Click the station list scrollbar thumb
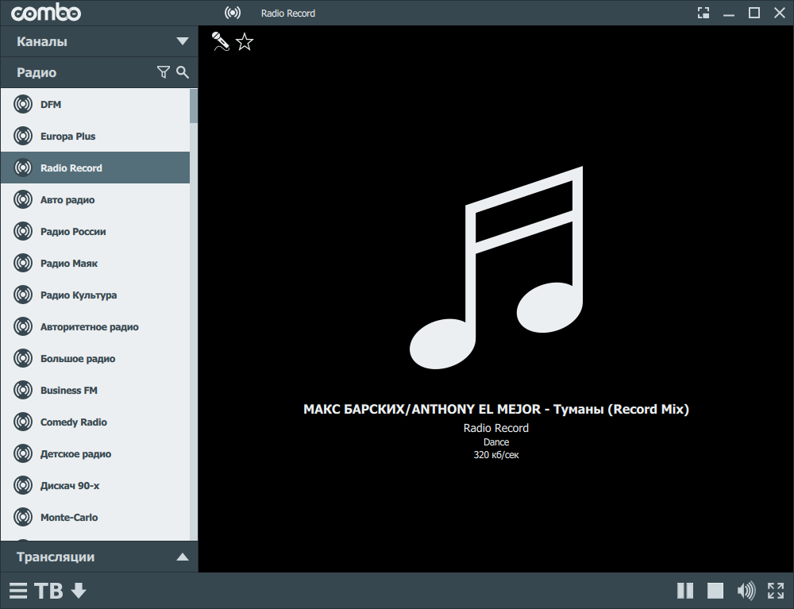Viewport: 794px width, 609px height. coord(194,106)
